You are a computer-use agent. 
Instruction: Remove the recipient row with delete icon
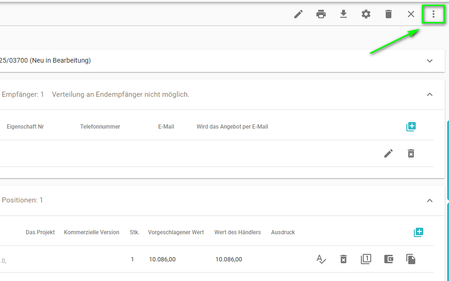coord(411,153)
